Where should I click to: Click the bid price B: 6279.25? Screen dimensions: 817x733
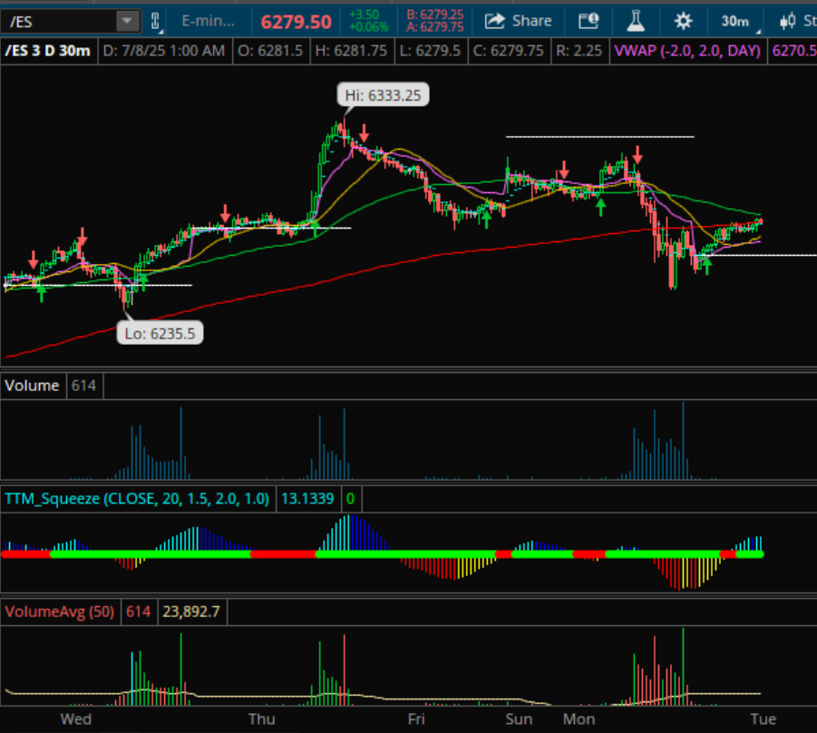click(435, 15)
